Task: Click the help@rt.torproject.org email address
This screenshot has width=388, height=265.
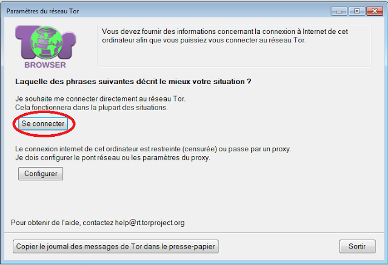Action: pyautogui.click(x=150, y=223)
